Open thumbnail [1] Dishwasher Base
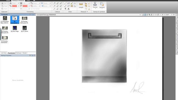Screen dimensions: 178x100 5,20
